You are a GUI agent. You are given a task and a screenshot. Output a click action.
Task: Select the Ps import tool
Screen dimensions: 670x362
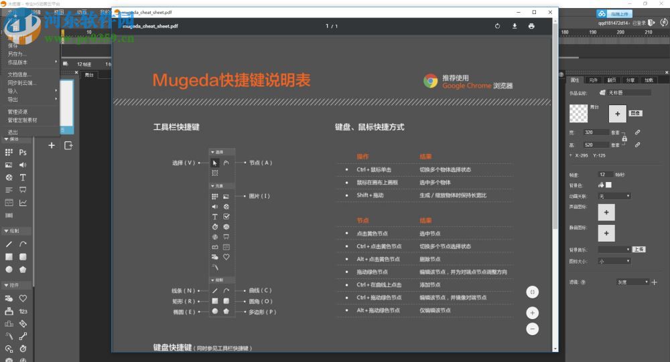(23, 153)
